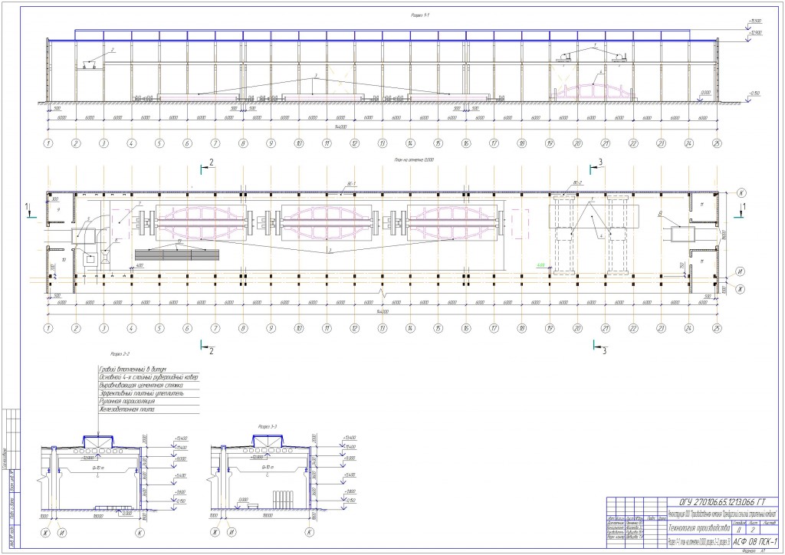Click axis bubble Ж under Section 2-2
Screen dimensions: 785x555
tap(44, 533)
